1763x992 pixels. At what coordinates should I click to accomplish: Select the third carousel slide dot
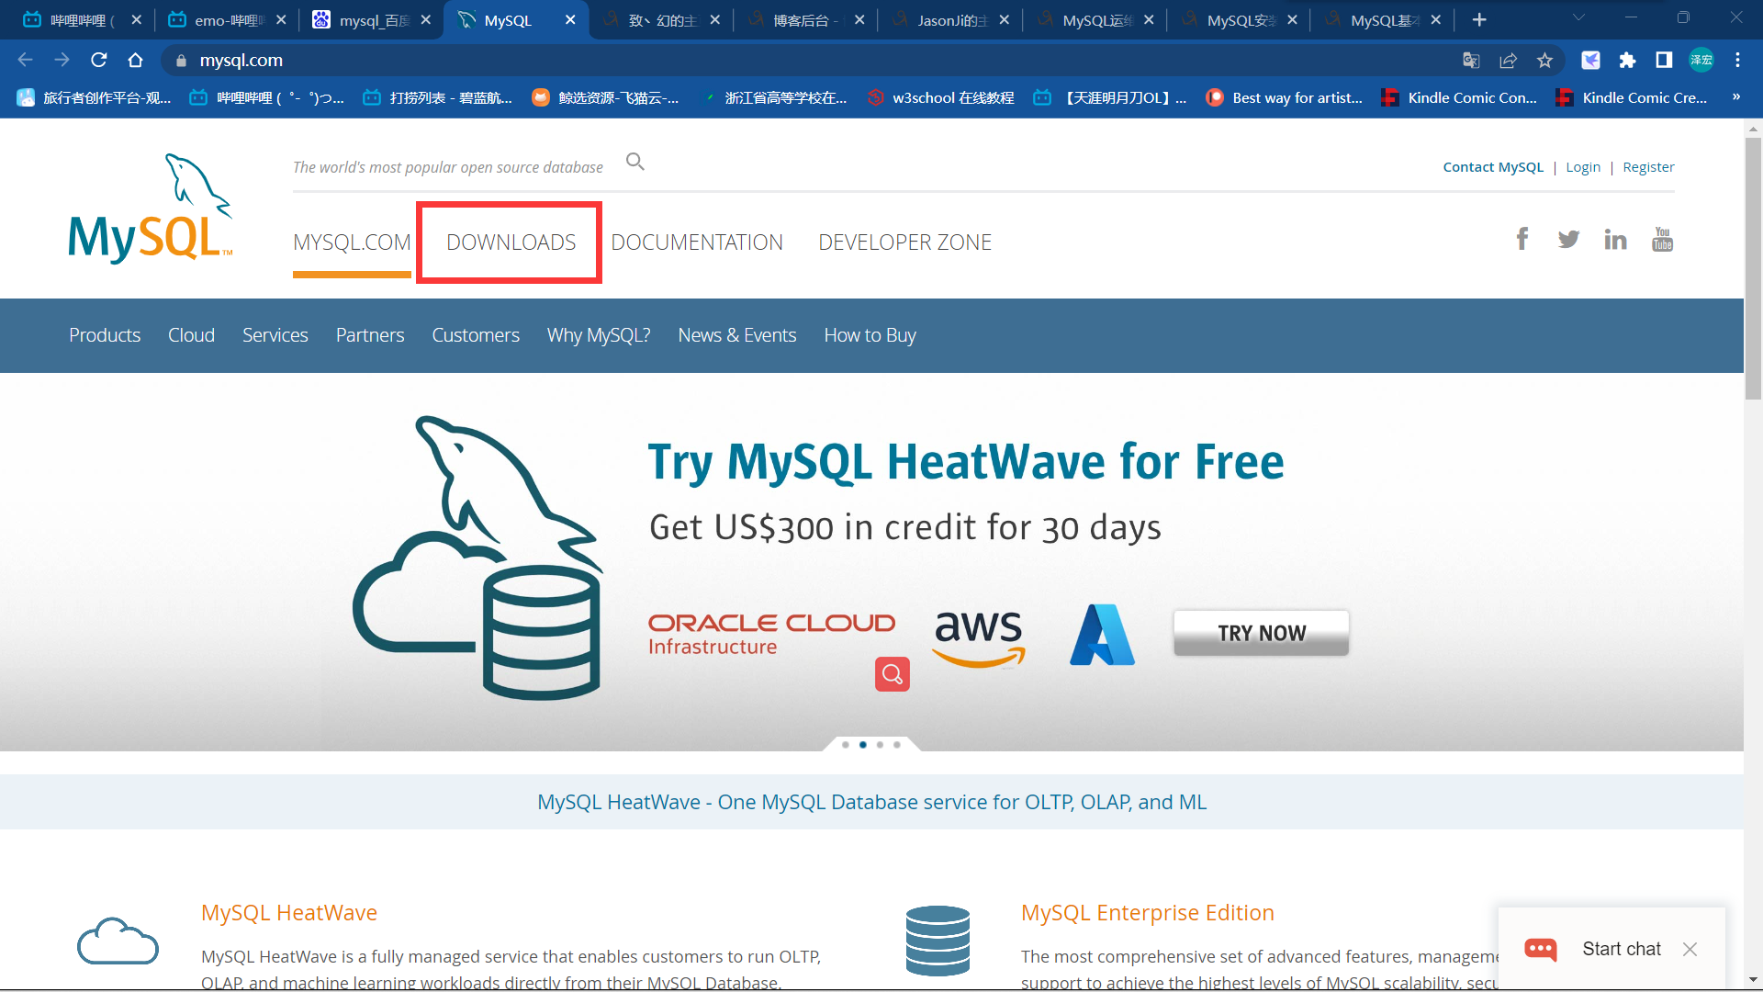point(880,745)
